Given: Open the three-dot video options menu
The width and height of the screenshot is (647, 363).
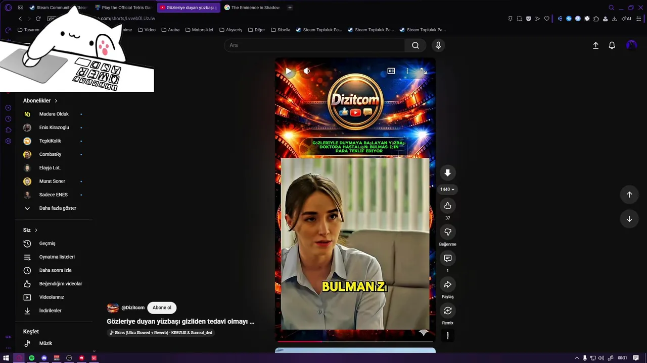Looking at the screenshot, I should point(407,71).
